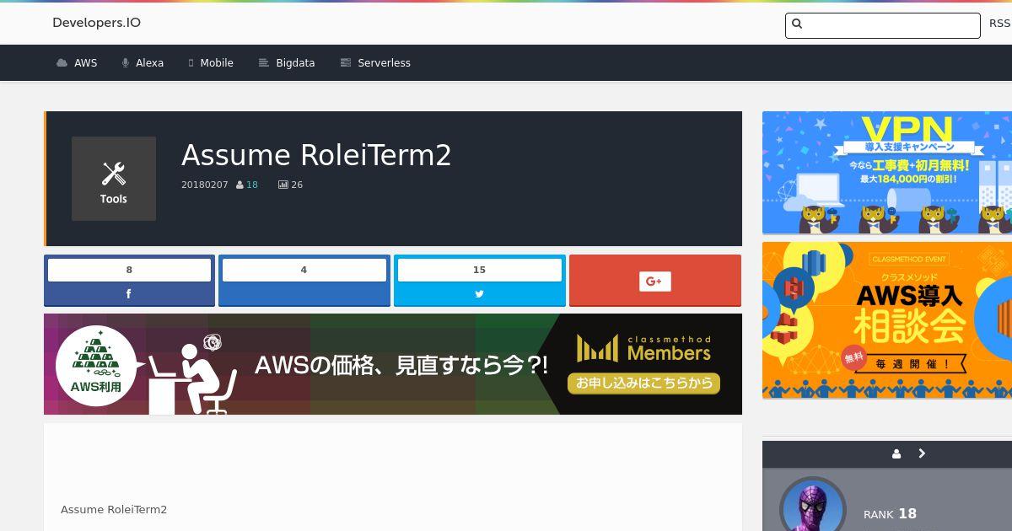Viewport: 1012px width, 531px height.
Task: Open the Tools category tile
Action: pyautogui.click(x=114, y=179)
